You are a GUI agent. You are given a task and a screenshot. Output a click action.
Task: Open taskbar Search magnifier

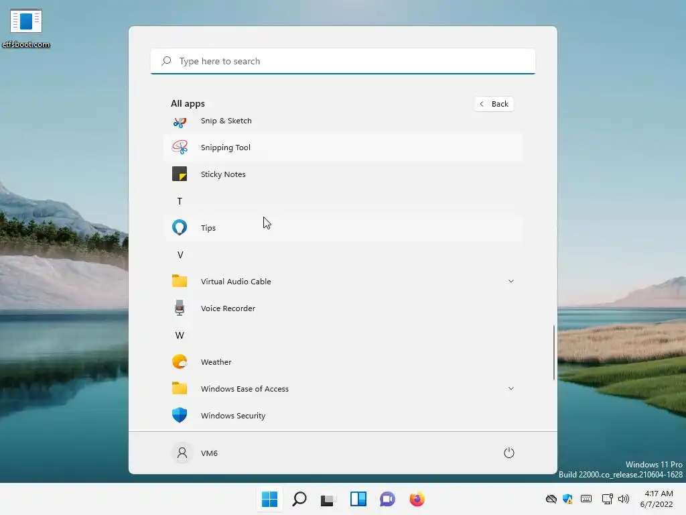[299, 499]
